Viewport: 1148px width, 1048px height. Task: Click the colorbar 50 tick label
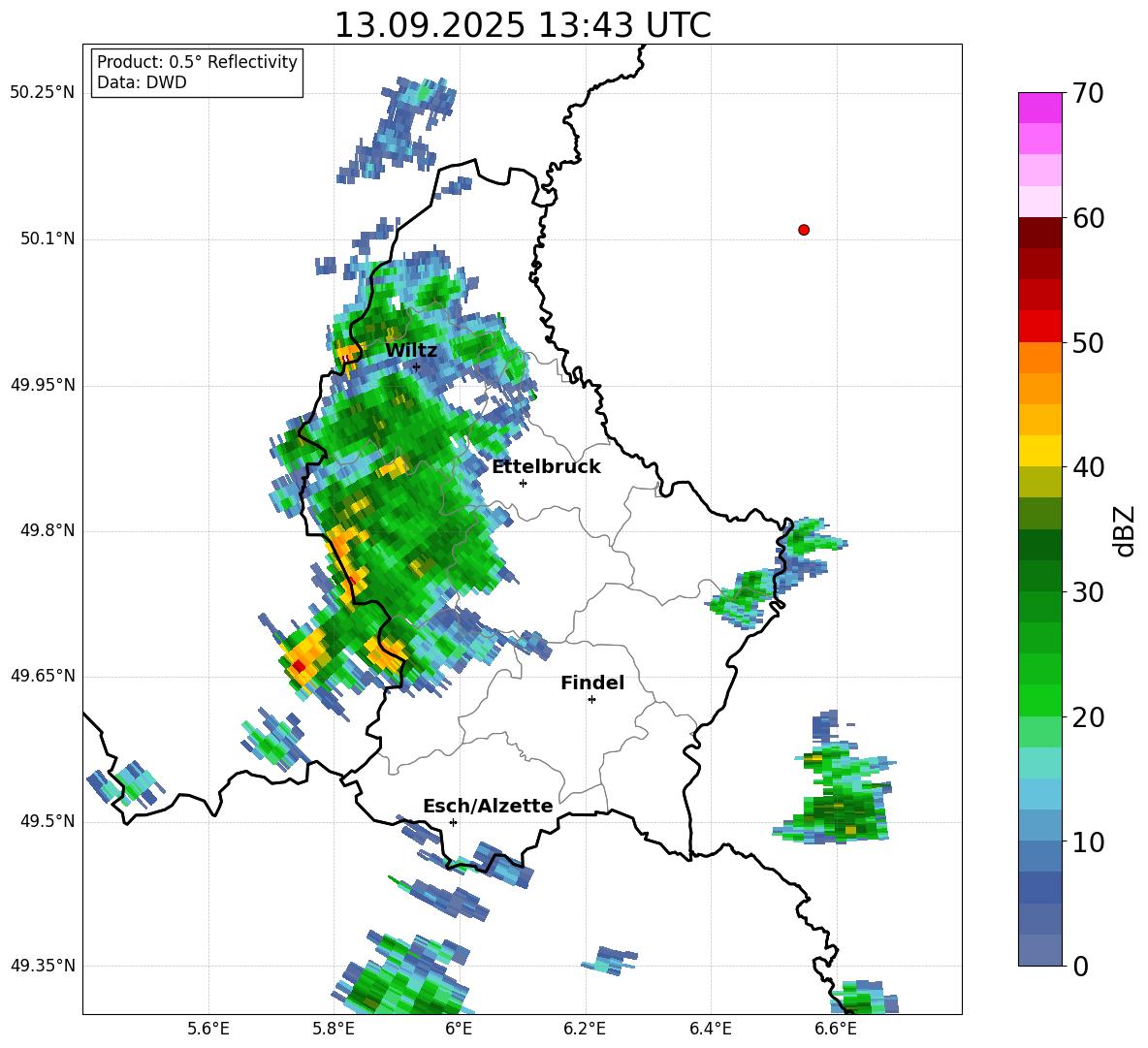1088,343
